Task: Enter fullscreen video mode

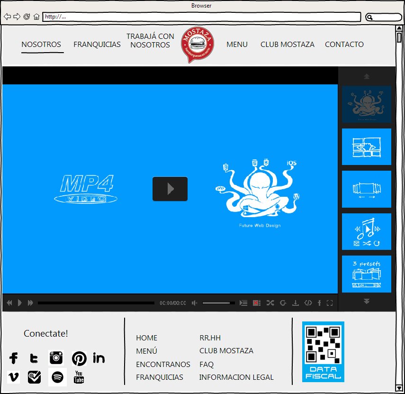Action: [x=330, y=303]
